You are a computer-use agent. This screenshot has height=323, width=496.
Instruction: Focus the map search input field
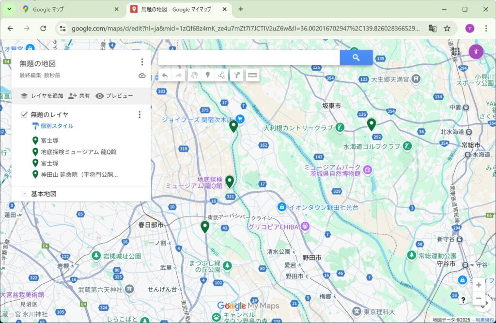click(x=249, y=58)
